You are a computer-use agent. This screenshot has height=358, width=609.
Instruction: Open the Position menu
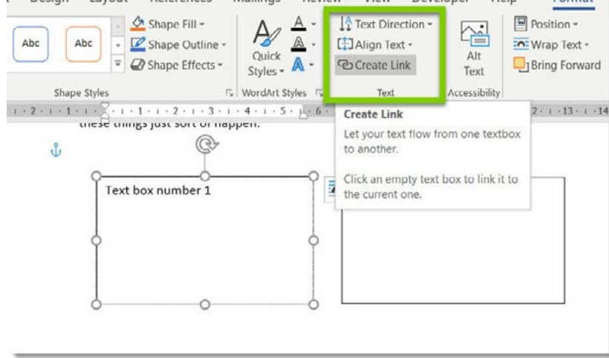point(546,24)
